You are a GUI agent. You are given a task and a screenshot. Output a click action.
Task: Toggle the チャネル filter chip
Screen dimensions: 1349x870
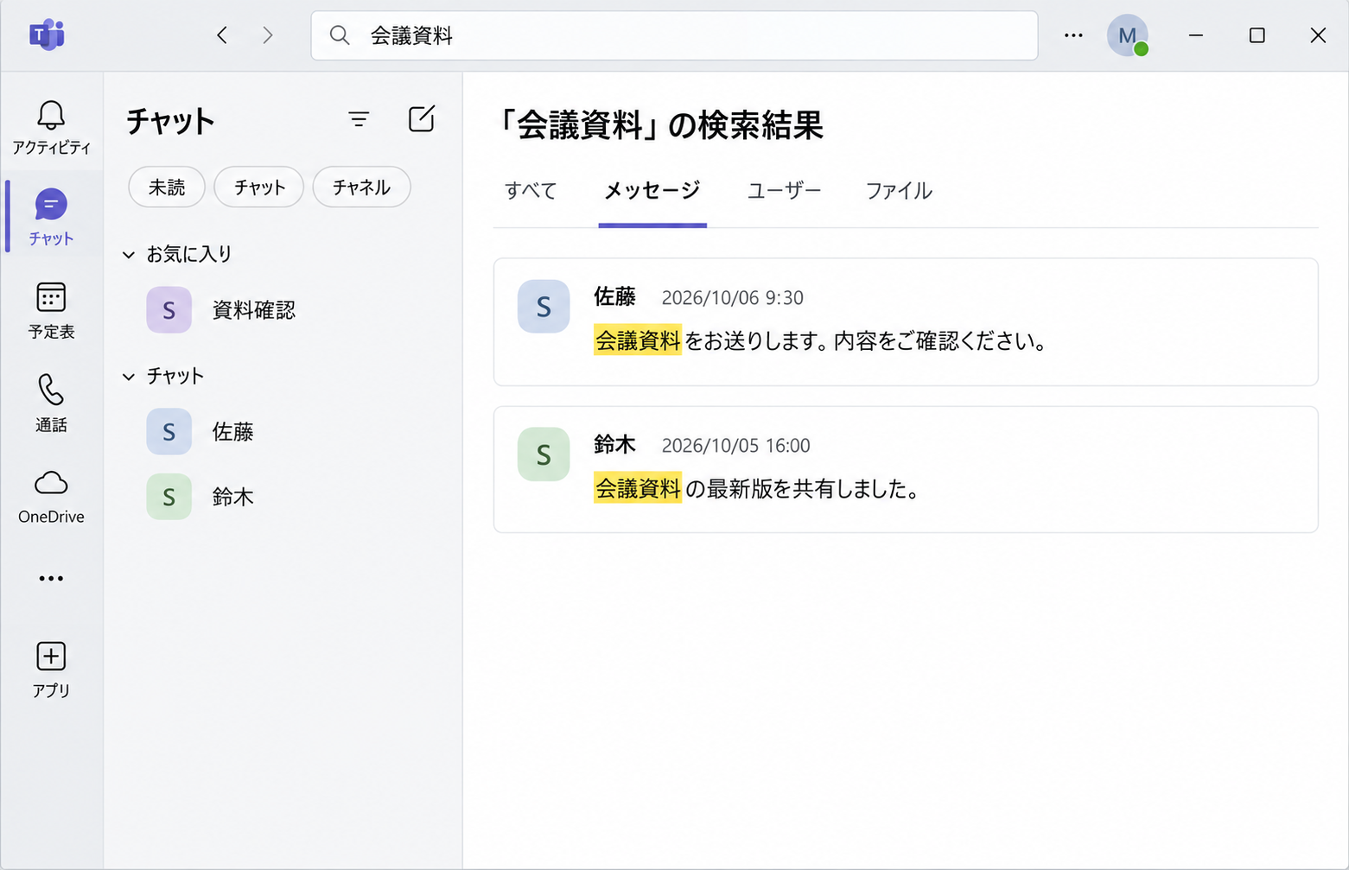point(361,187)
